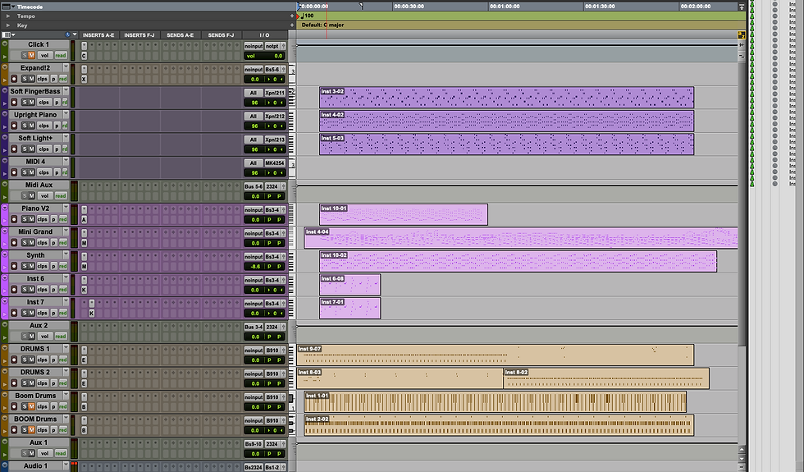Expand the Tempo ruler
Viewport: 804px width, 472px height.
point(7,16)
